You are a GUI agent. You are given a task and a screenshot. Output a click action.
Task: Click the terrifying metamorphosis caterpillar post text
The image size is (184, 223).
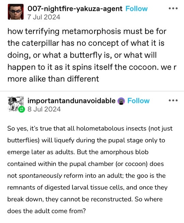(92, 55)
